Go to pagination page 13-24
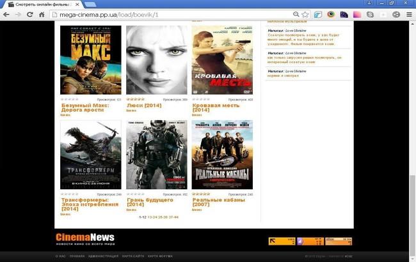 coord(152,217)
